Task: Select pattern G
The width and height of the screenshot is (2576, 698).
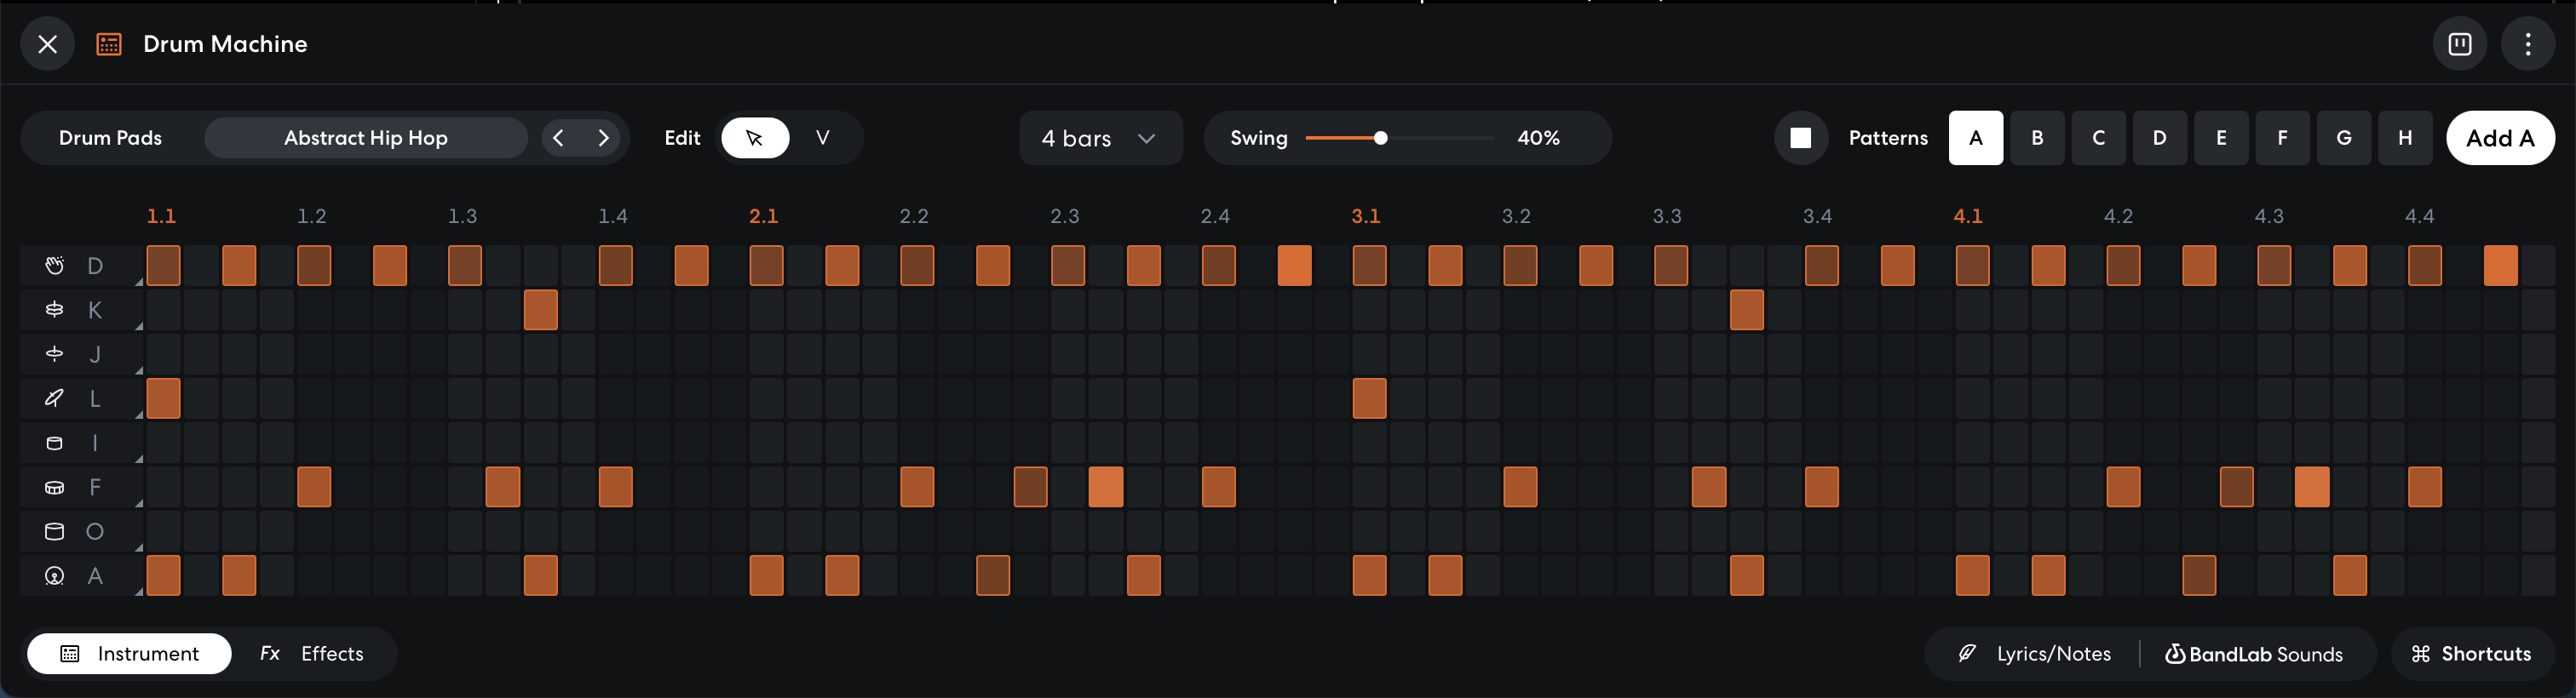Action: pos(2344,138)
